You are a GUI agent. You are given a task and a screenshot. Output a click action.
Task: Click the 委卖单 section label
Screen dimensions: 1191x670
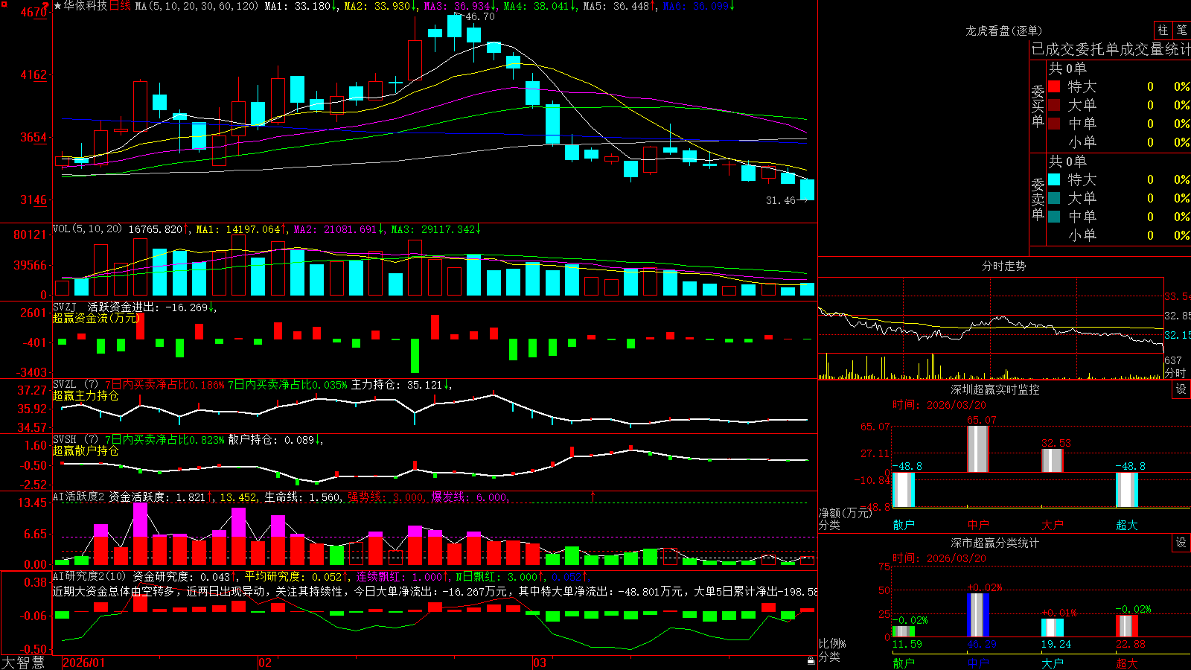[x=1038, y=199]
